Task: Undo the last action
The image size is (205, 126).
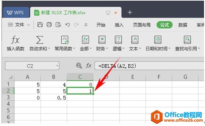Action: click(x=67, y=25)
